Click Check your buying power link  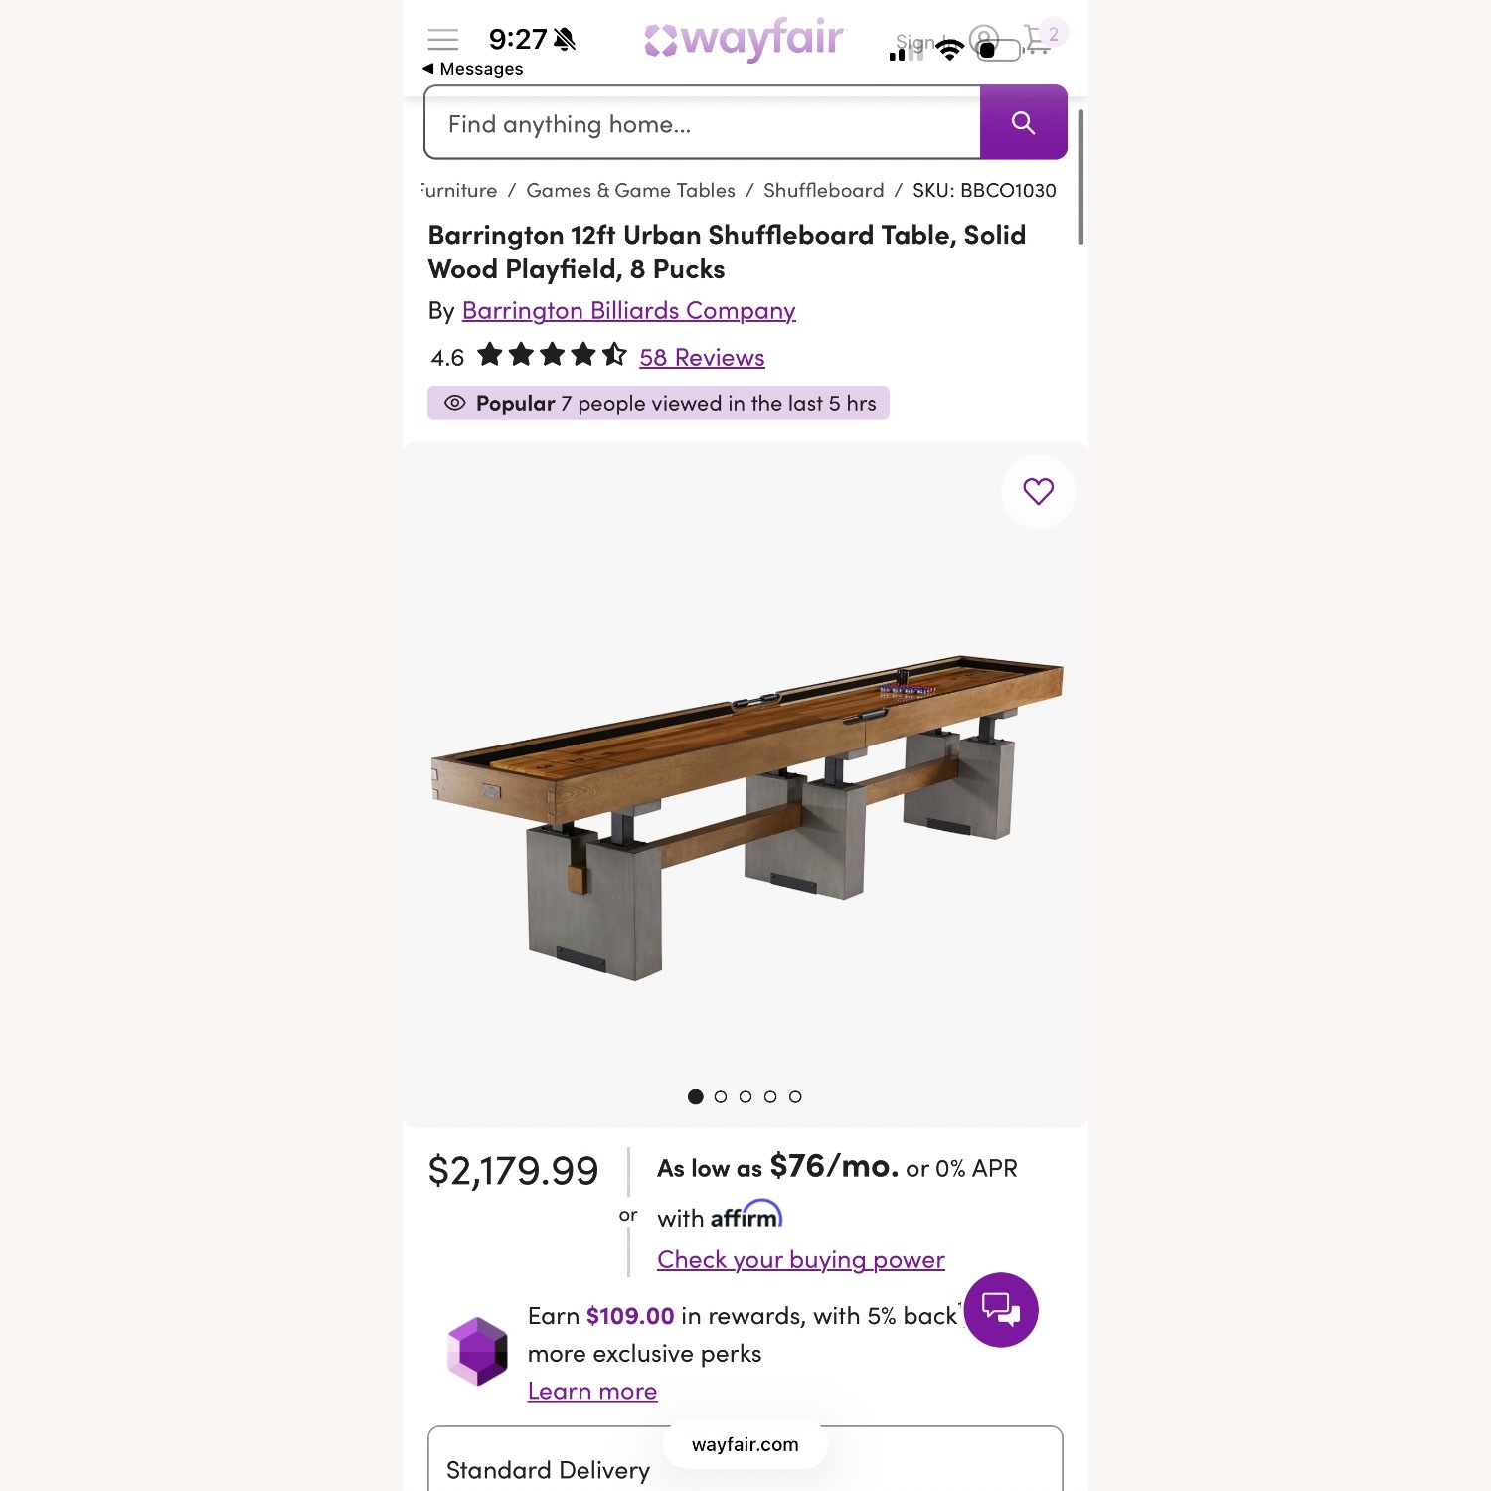[800, 1259]
